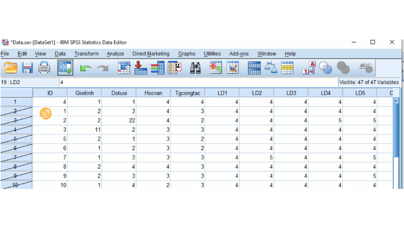404x227 pixels.
Task: Click row number 1 header
Action: coord(15,102)
